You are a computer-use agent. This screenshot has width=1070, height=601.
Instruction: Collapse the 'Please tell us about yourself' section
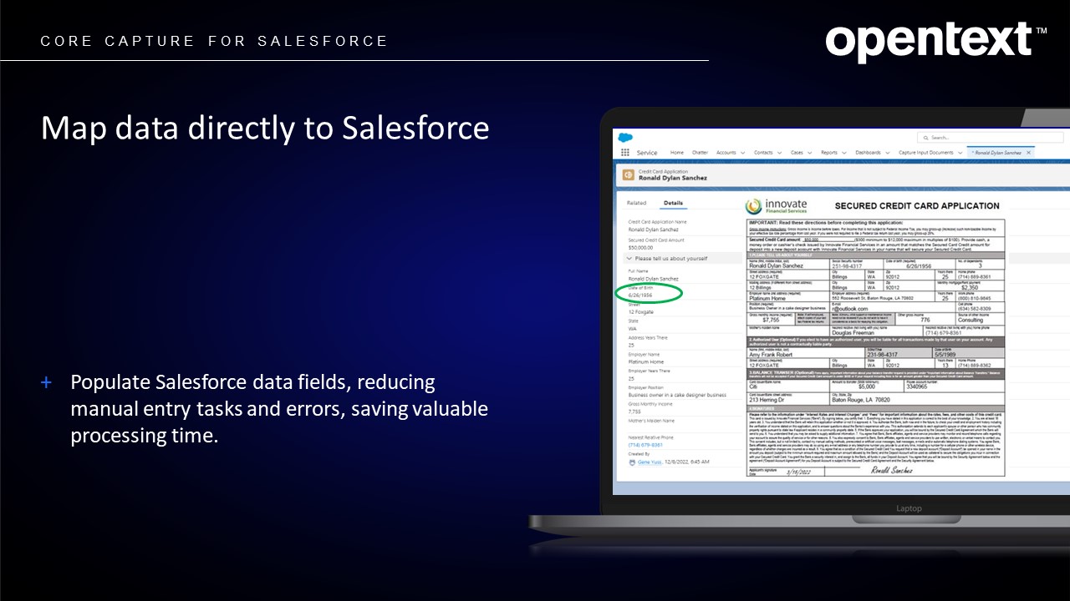tap(629, 259)
